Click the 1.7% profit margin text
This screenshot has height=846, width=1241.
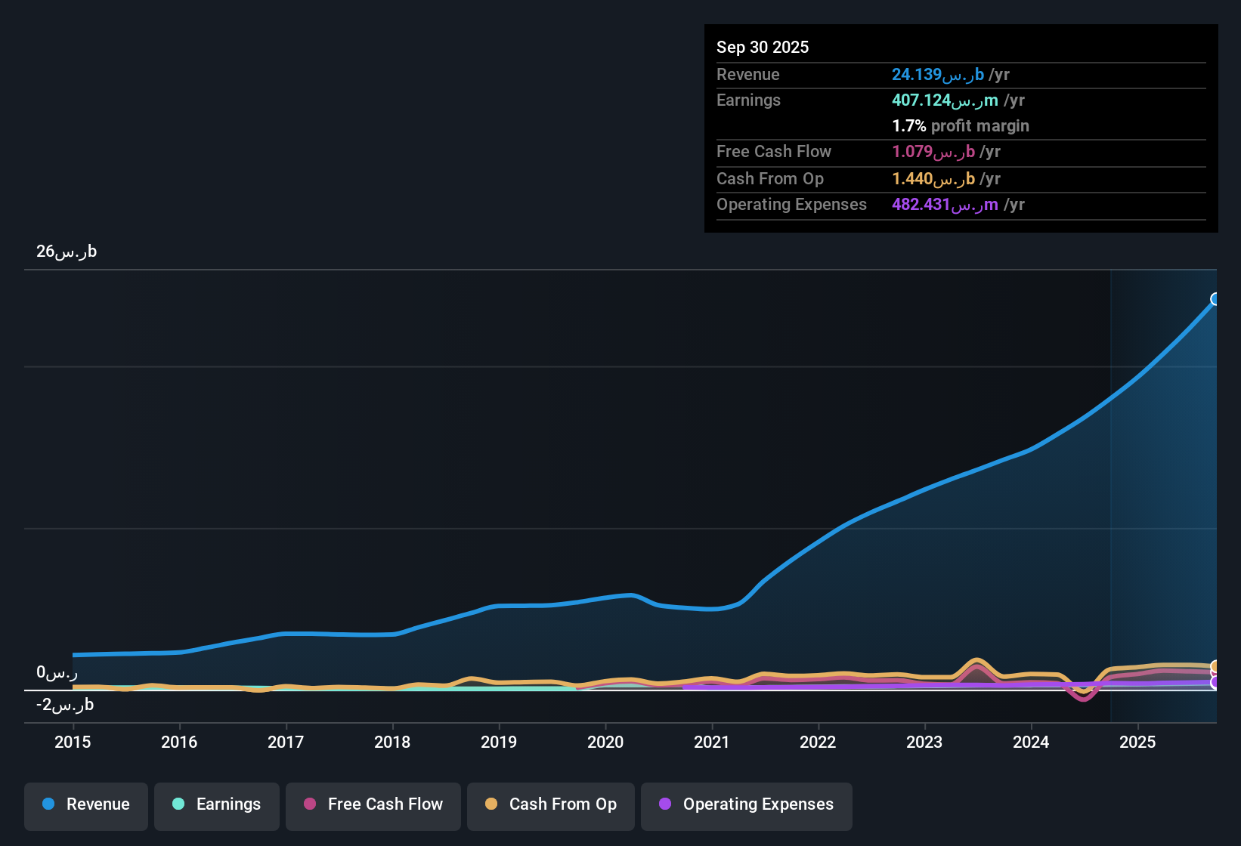click(x=960, y=125)
